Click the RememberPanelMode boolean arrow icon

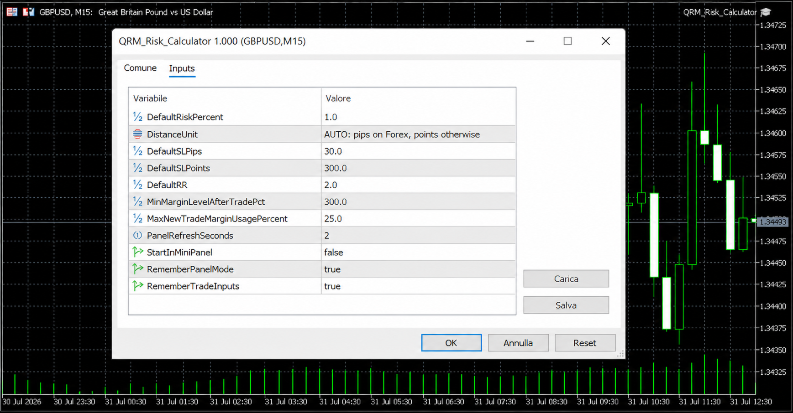coord(137,268)
